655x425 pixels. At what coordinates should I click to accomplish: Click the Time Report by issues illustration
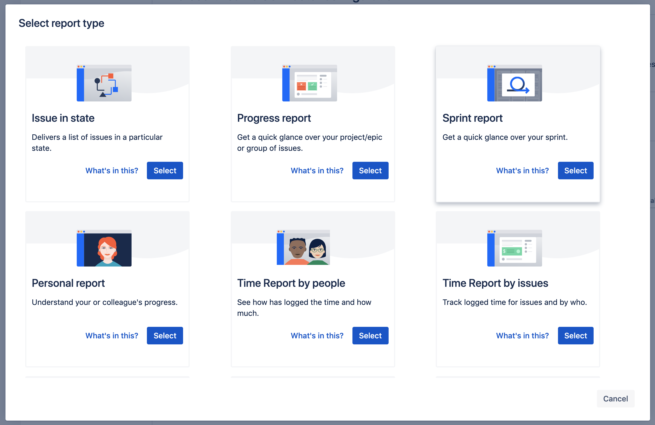click(514, 248)
